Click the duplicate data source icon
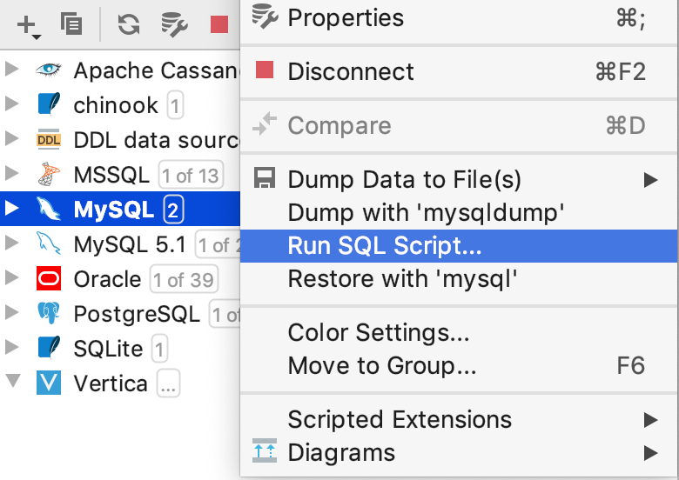 (x=71, y=24)
